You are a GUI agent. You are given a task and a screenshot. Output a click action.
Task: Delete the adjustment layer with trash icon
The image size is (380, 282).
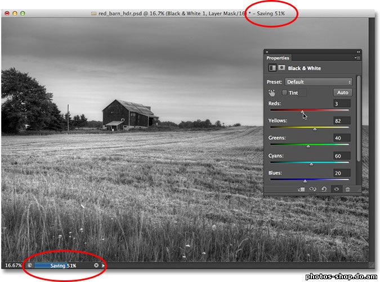[x=347, y=189]
